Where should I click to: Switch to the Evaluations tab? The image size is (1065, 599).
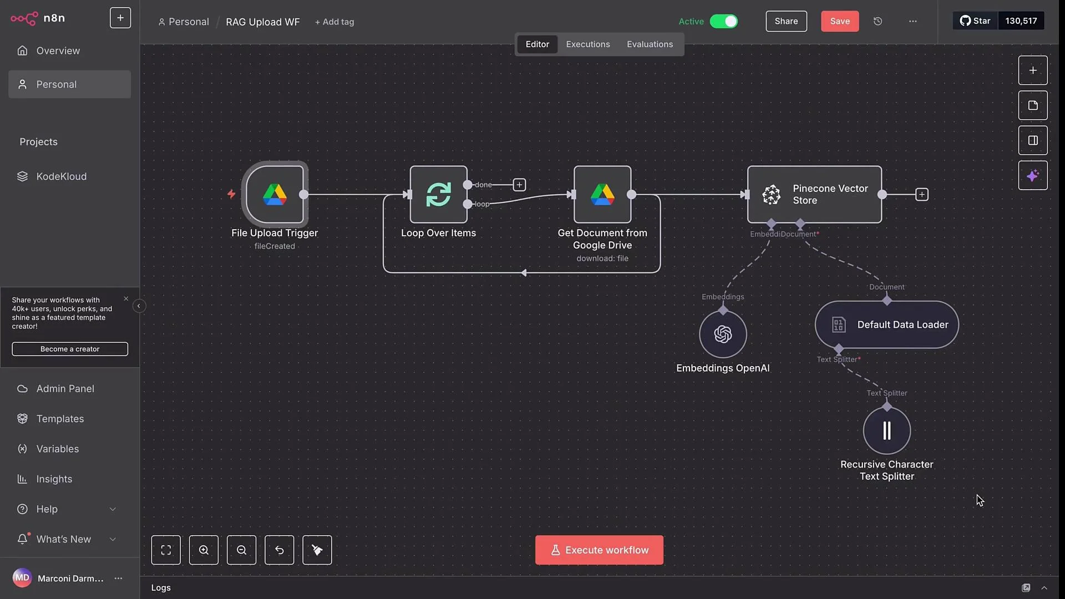point(650,44)
